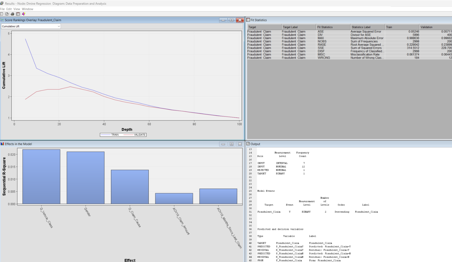The image size is (452, 262).
Task: Click the Validation column header
Action: [x=436, y=27]
